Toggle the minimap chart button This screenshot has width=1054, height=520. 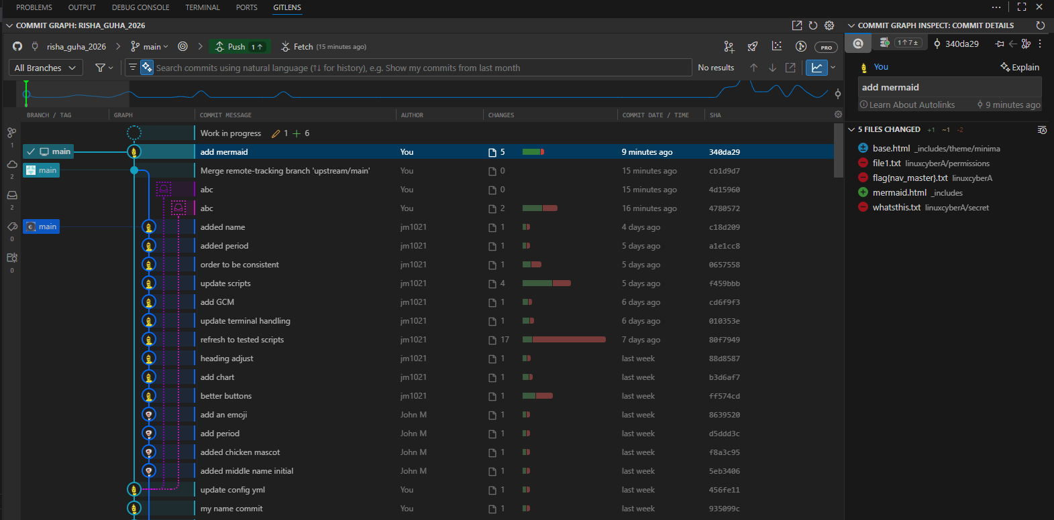tap(816, 68)
